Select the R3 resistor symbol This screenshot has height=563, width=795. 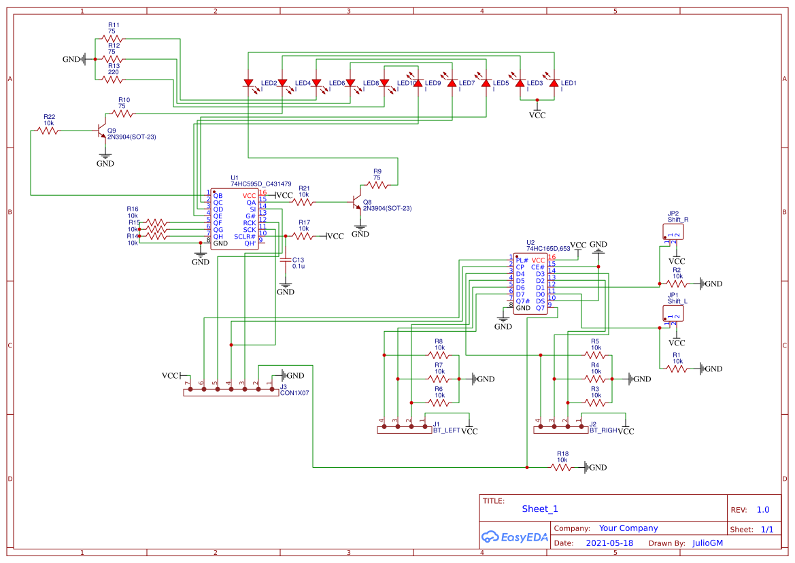(x=595, y=403)
